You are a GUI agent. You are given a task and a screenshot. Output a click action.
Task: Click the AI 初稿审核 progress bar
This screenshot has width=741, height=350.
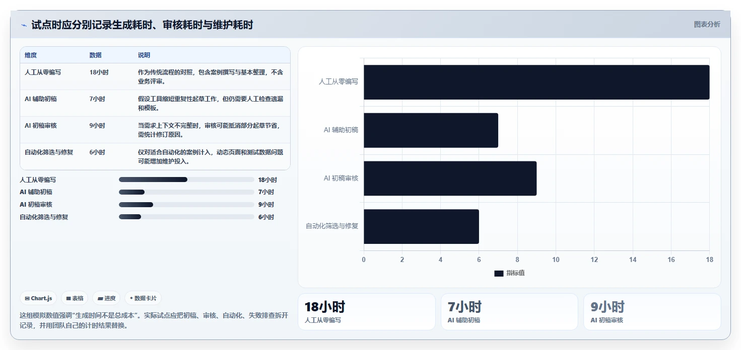(x=186, y=205)
